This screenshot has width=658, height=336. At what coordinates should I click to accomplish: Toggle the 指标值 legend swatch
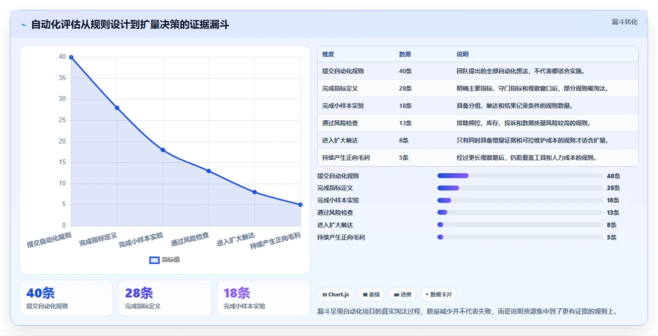tap(154, 260)
